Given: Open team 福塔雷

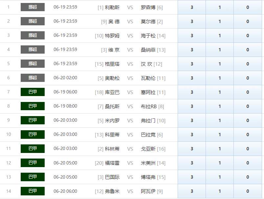Looking at the screenshot, I should pyautogui.click(x=112, y=163).
